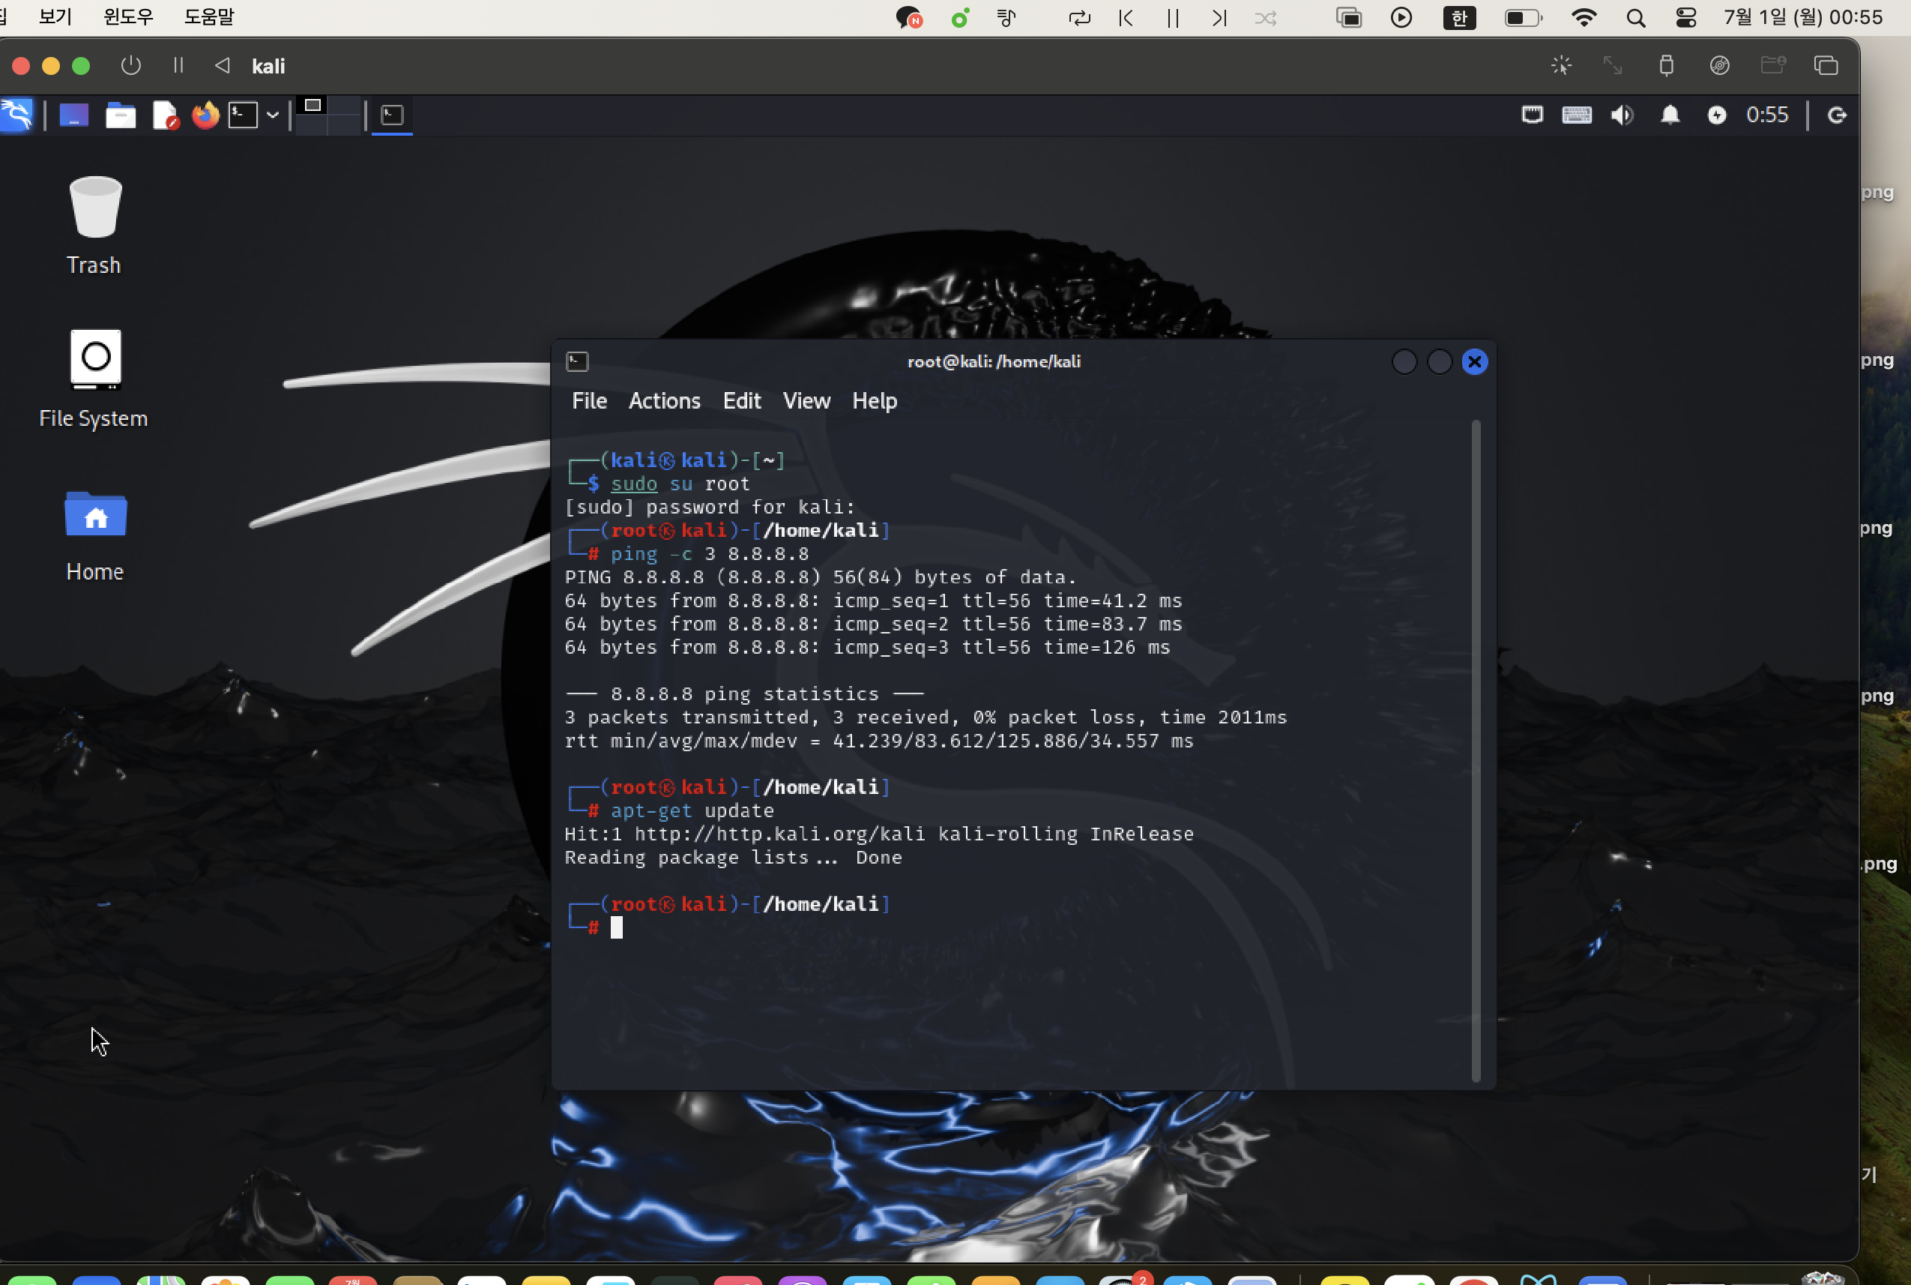The image size is (1911, 1285).
Task: Click the terminal window taskbar button
Action: (393, 115)
